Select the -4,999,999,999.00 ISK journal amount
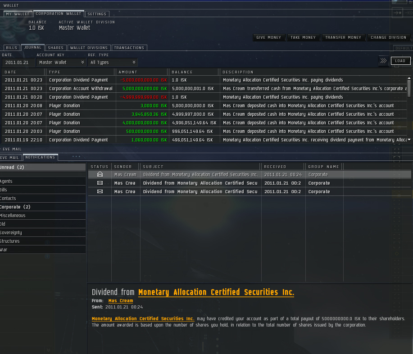Viewport: 413px width, 354px height. coord(144,97)
